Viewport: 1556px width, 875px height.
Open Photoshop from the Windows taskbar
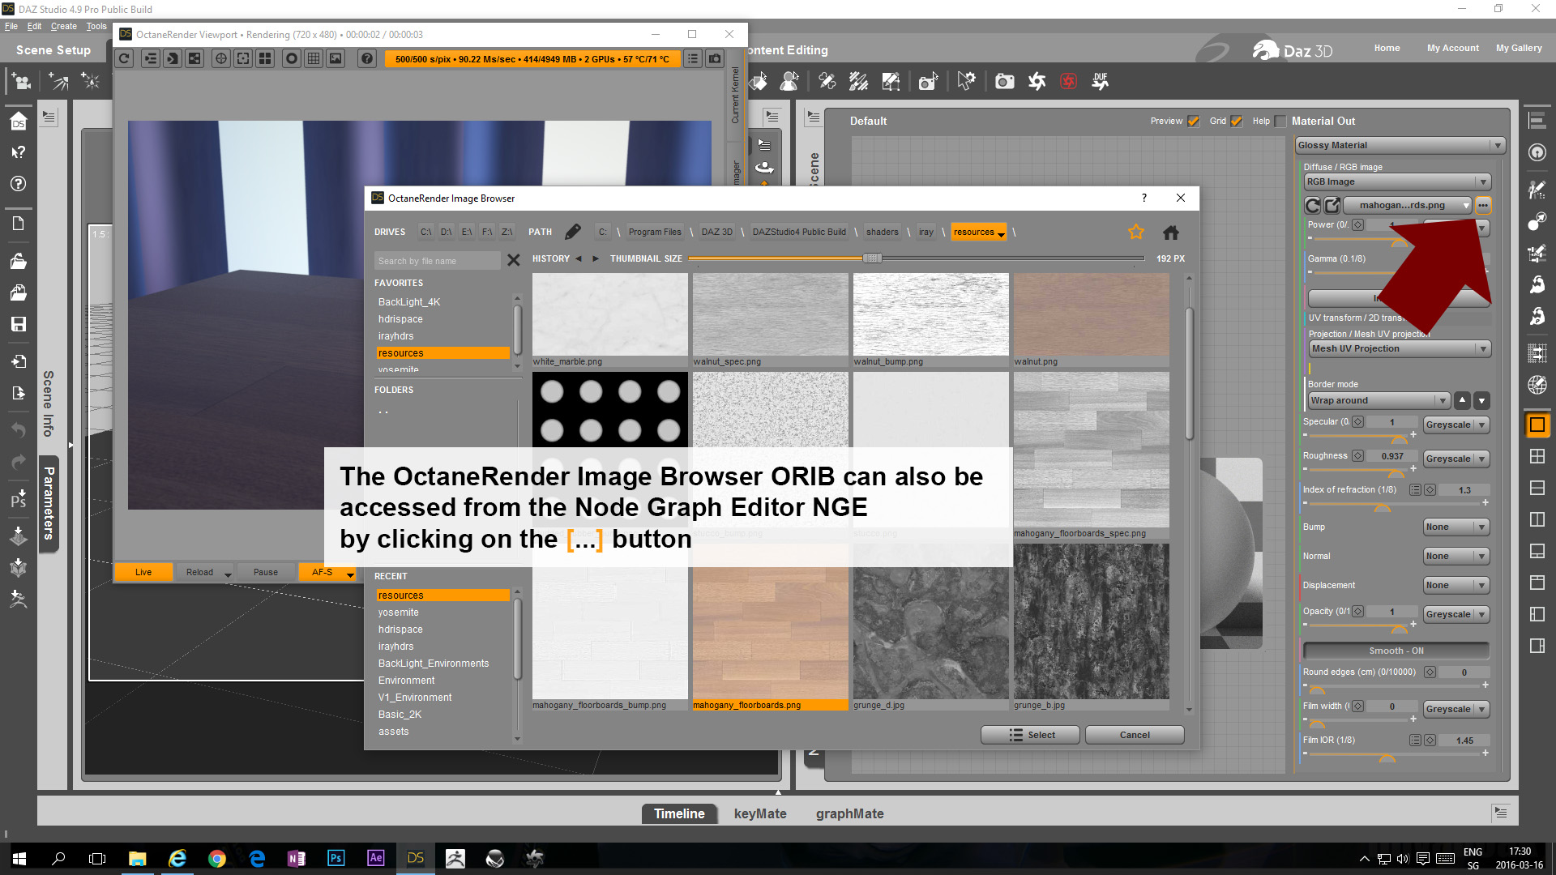(x=336, y=858)
